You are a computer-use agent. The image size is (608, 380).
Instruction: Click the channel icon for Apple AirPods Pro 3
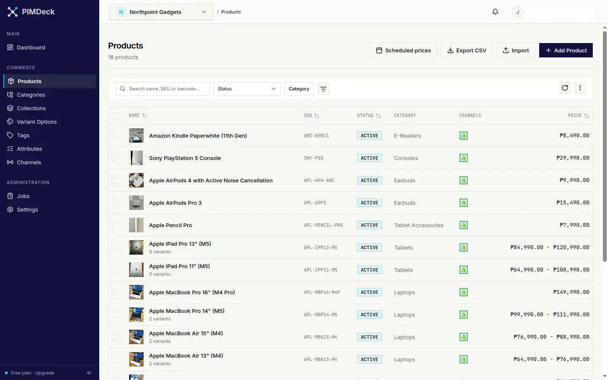(464, 203)
